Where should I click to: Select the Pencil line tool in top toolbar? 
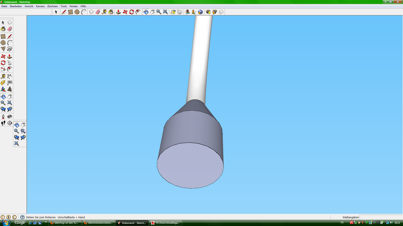pyautogui.click(x=64, y=12)
